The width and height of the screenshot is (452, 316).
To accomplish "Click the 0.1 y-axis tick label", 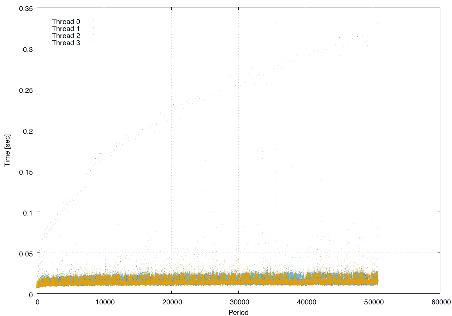I will 27,212.
